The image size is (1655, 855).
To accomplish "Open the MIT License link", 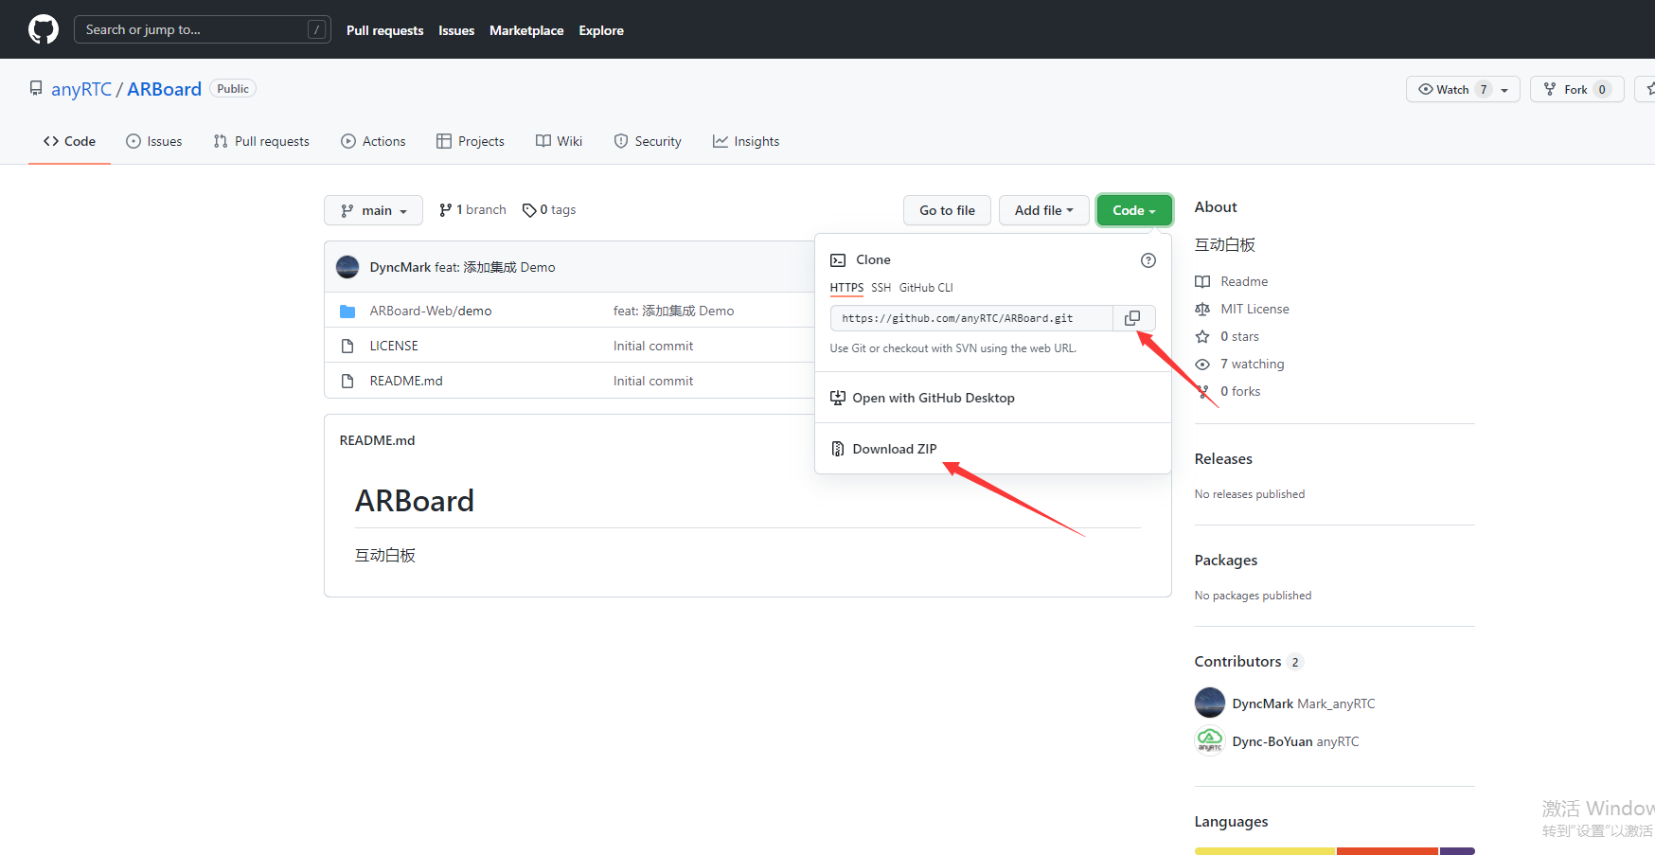I will point(1255,309).
